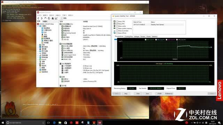The image size is (223, 125).
Task: Open the Report toolbar button
Action: [63, 18]
